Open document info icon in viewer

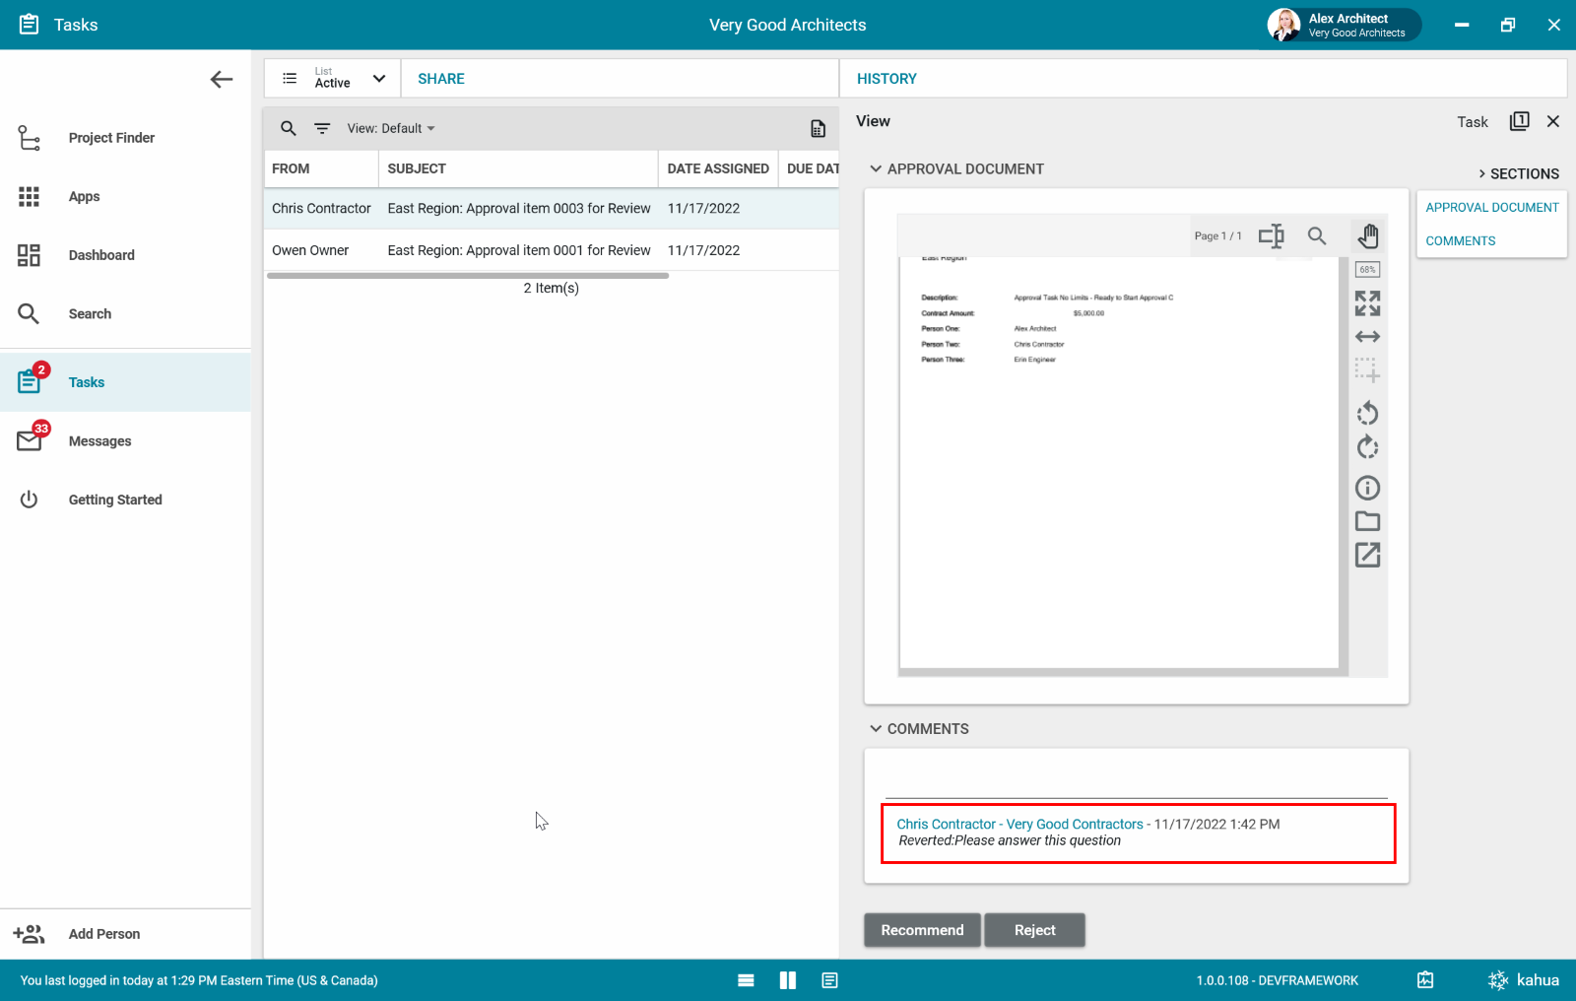(1367, 488)
